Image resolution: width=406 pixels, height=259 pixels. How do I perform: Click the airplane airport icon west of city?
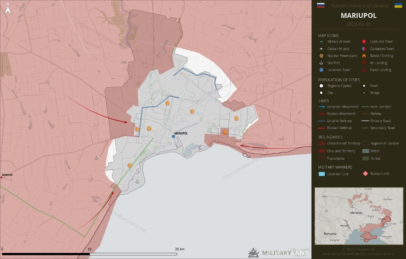tap(97, 158)
